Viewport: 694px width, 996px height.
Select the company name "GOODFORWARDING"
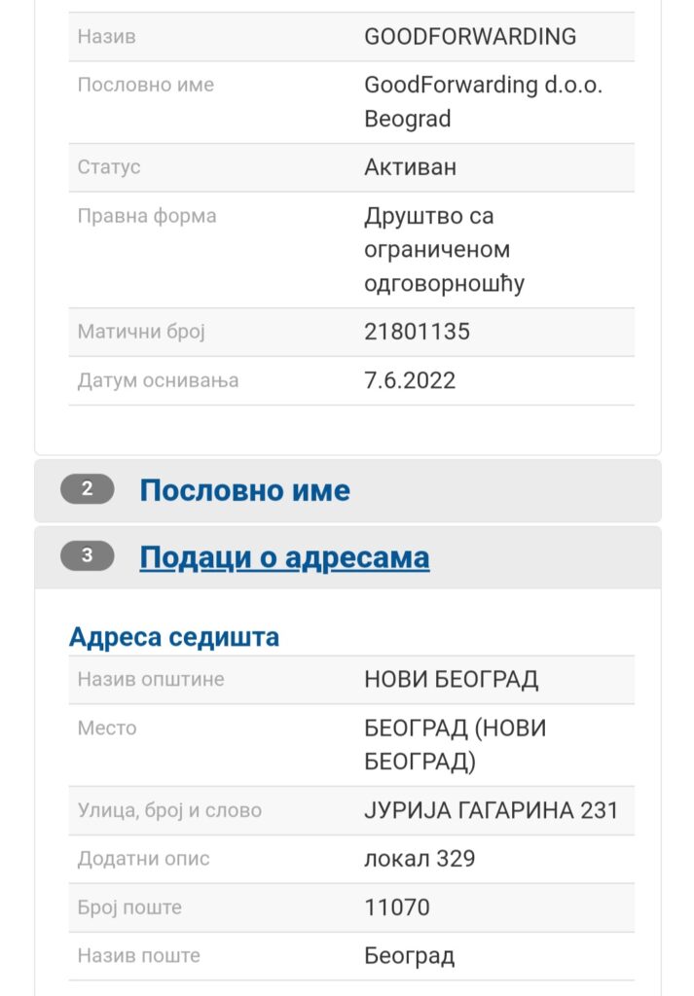point(471,36)
